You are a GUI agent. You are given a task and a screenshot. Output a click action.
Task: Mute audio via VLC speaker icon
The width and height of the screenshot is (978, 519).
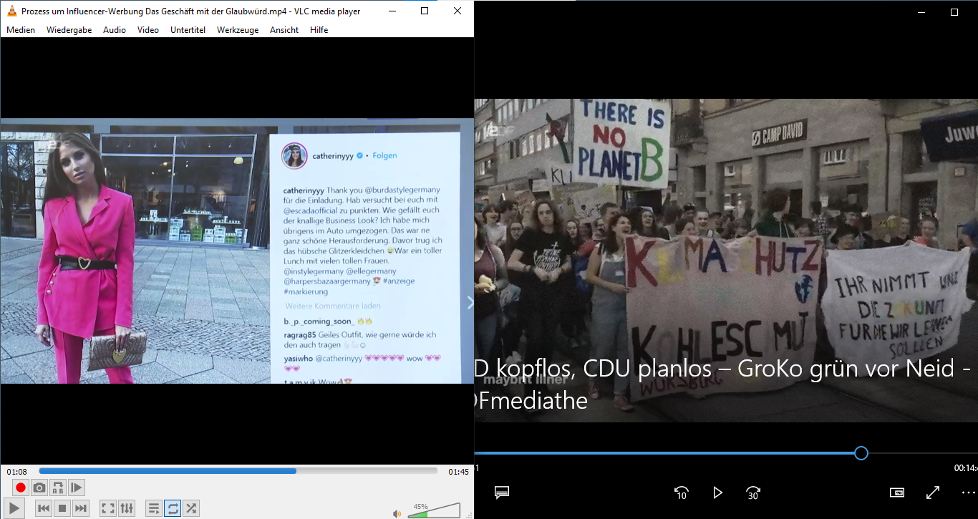[x=397, y=513]
